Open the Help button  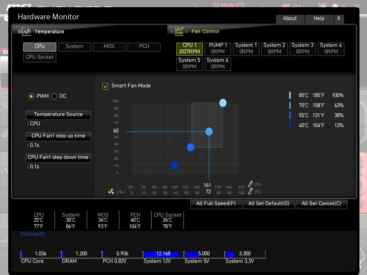319,19
